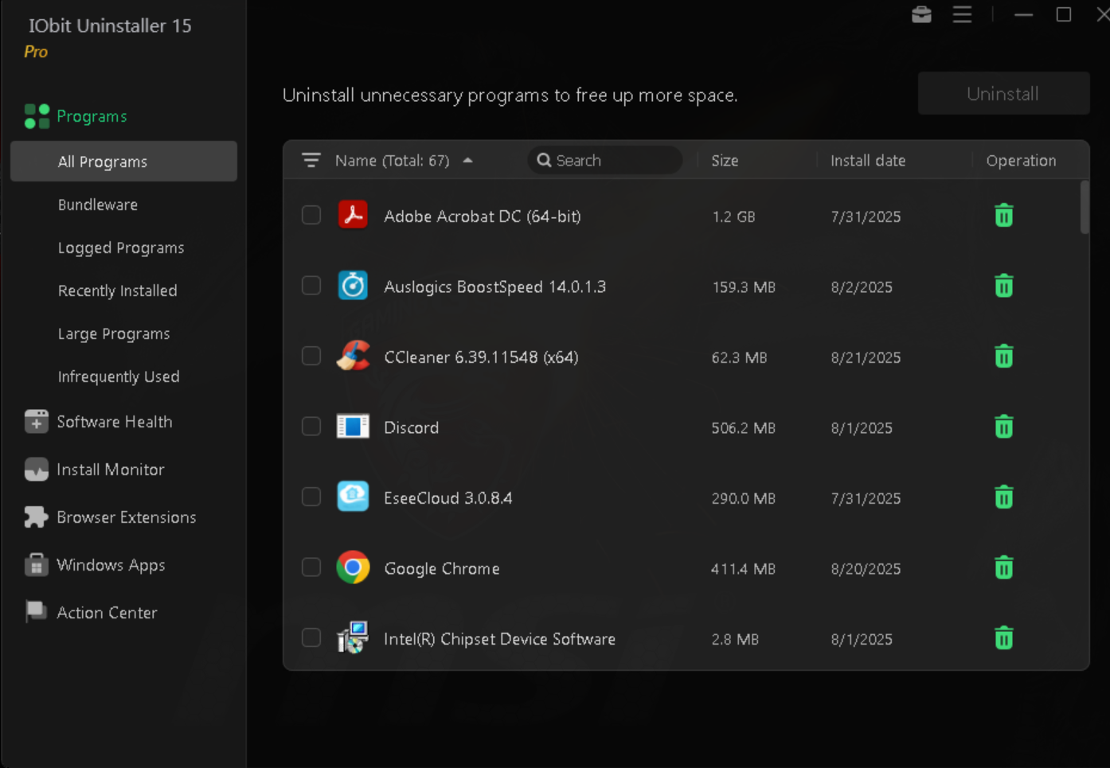
Task: Go to Install Monitor
Action: tap(111, 470)
